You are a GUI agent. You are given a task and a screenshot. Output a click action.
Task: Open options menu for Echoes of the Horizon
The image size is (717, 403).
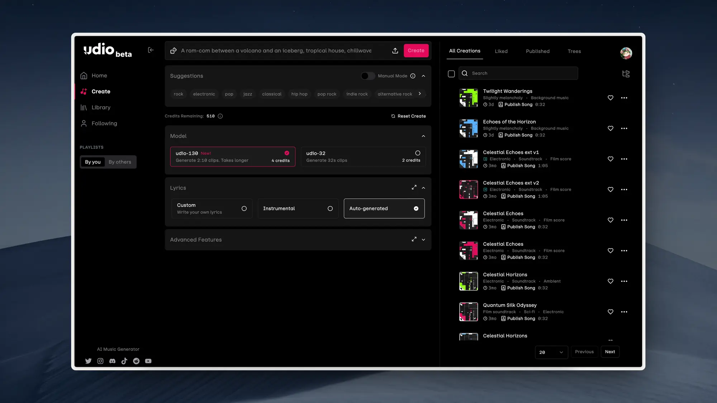(x=625, y=128)
